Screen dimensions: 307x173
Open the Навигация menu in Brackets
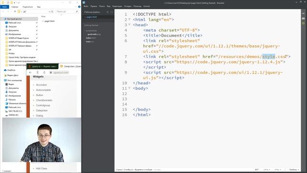[117, 6]
